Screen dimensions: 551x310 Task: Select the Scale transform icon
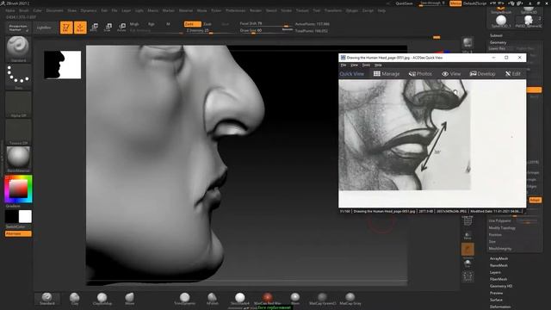coord(108,28)
